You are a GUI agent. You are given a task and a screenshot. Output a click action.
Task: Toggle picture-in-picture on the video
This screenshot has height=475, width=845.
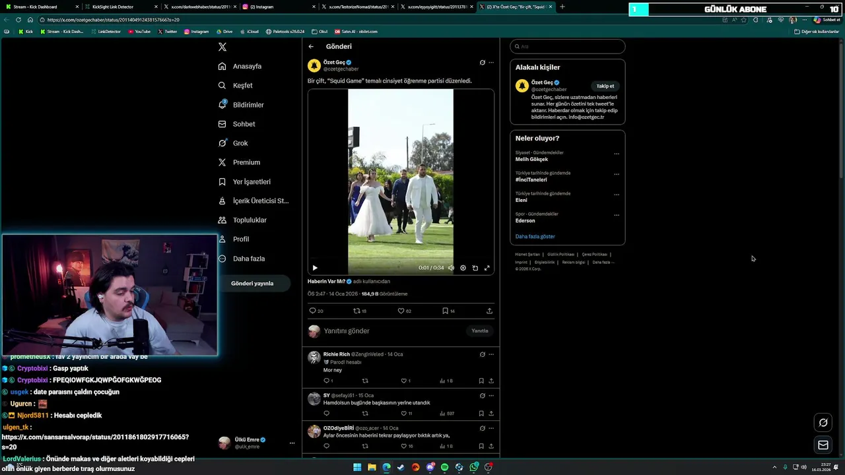click(x=475, y=268)
